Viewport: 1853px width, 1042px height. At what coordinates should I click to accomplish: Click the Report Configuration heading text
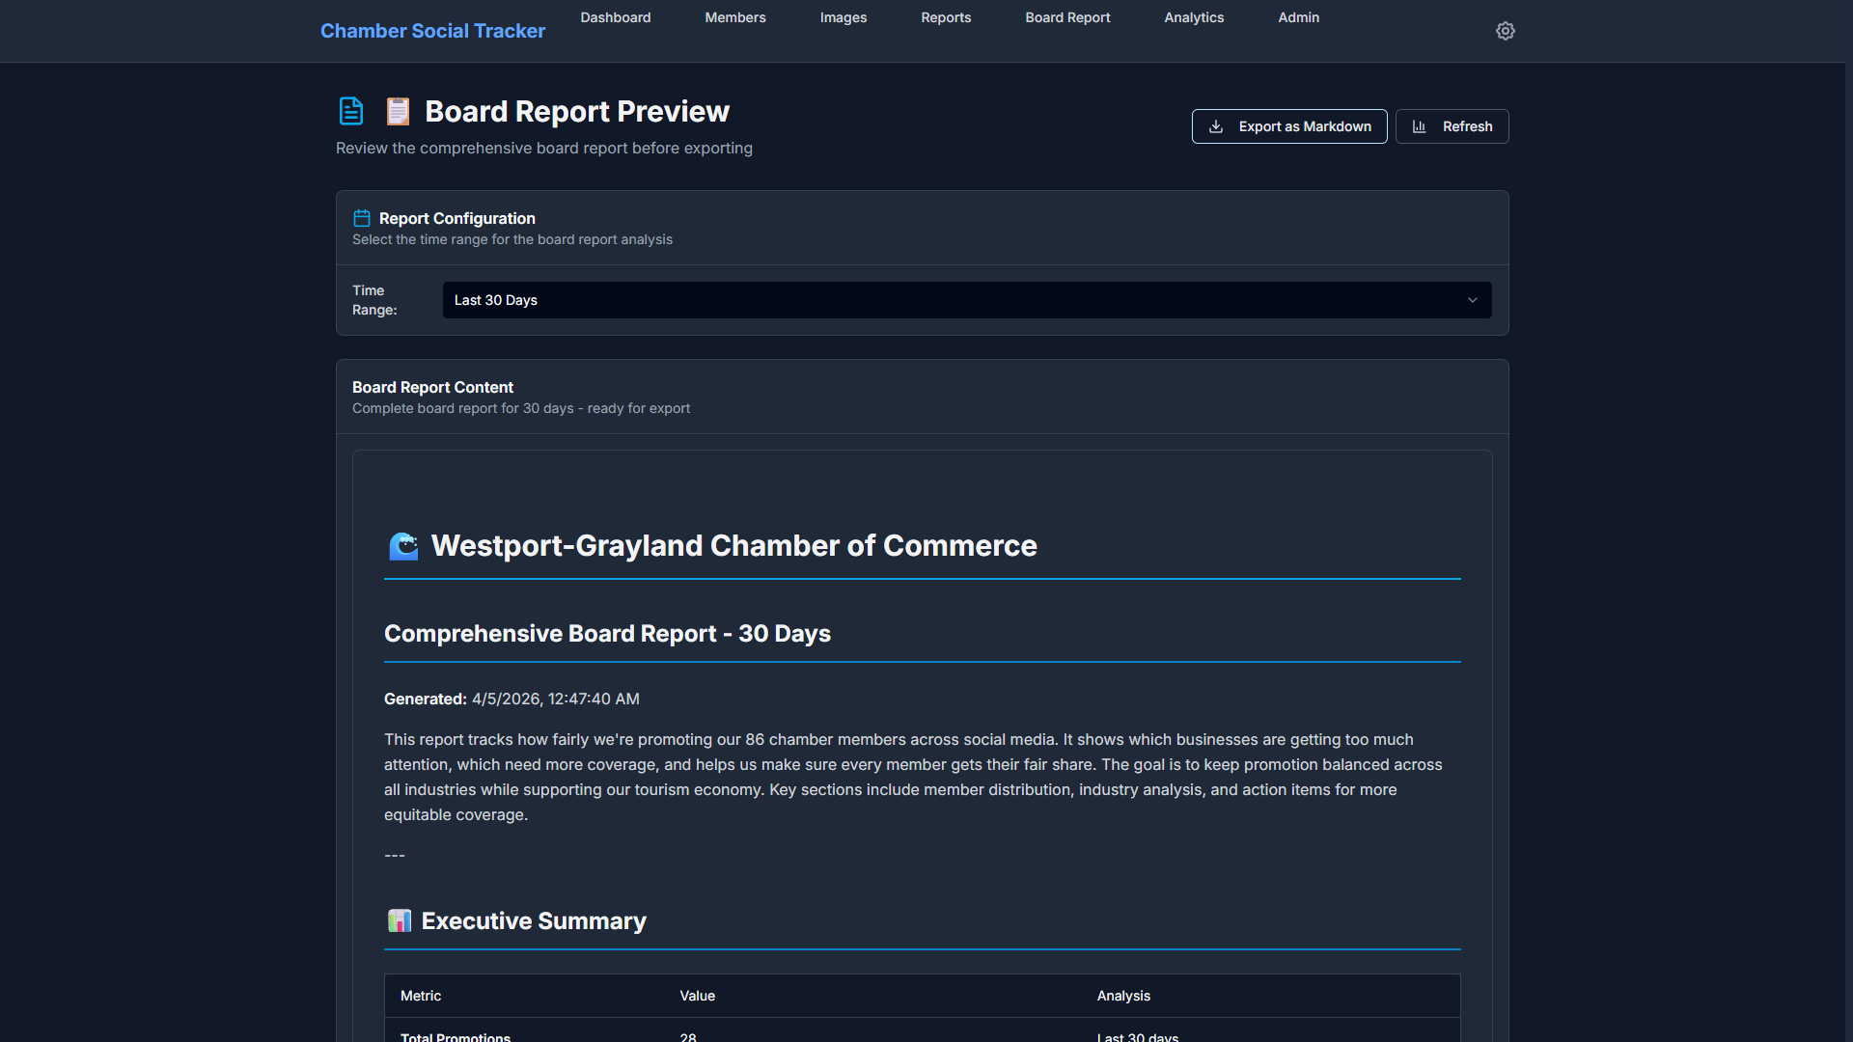(457, 218)
